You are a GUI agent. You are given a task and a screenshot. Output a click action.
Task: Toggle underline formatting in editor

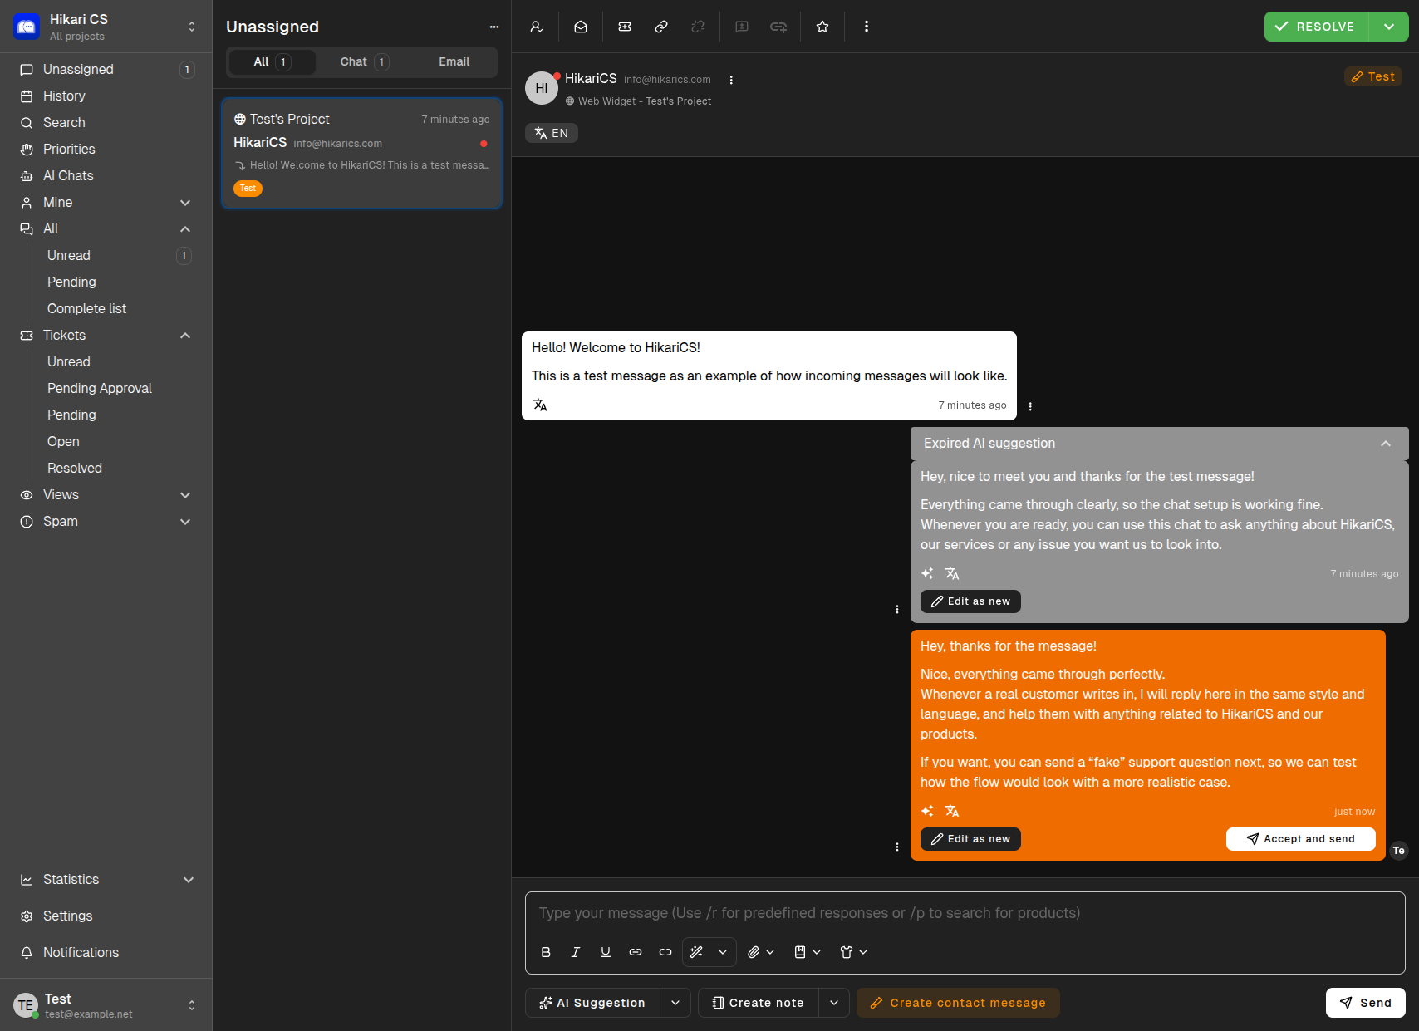(606, 952)
